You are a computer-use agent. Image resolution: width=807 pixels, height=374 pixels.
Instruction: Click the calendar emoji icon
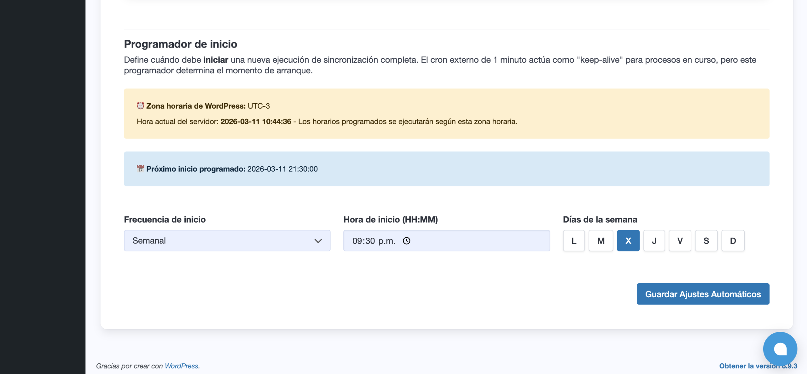140,169
